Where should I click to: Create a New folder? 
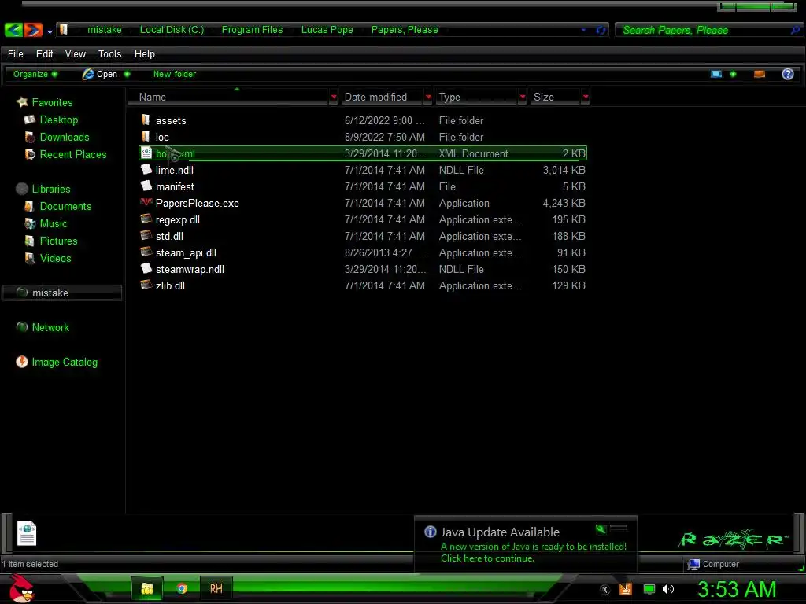click(x=174, y=74)
